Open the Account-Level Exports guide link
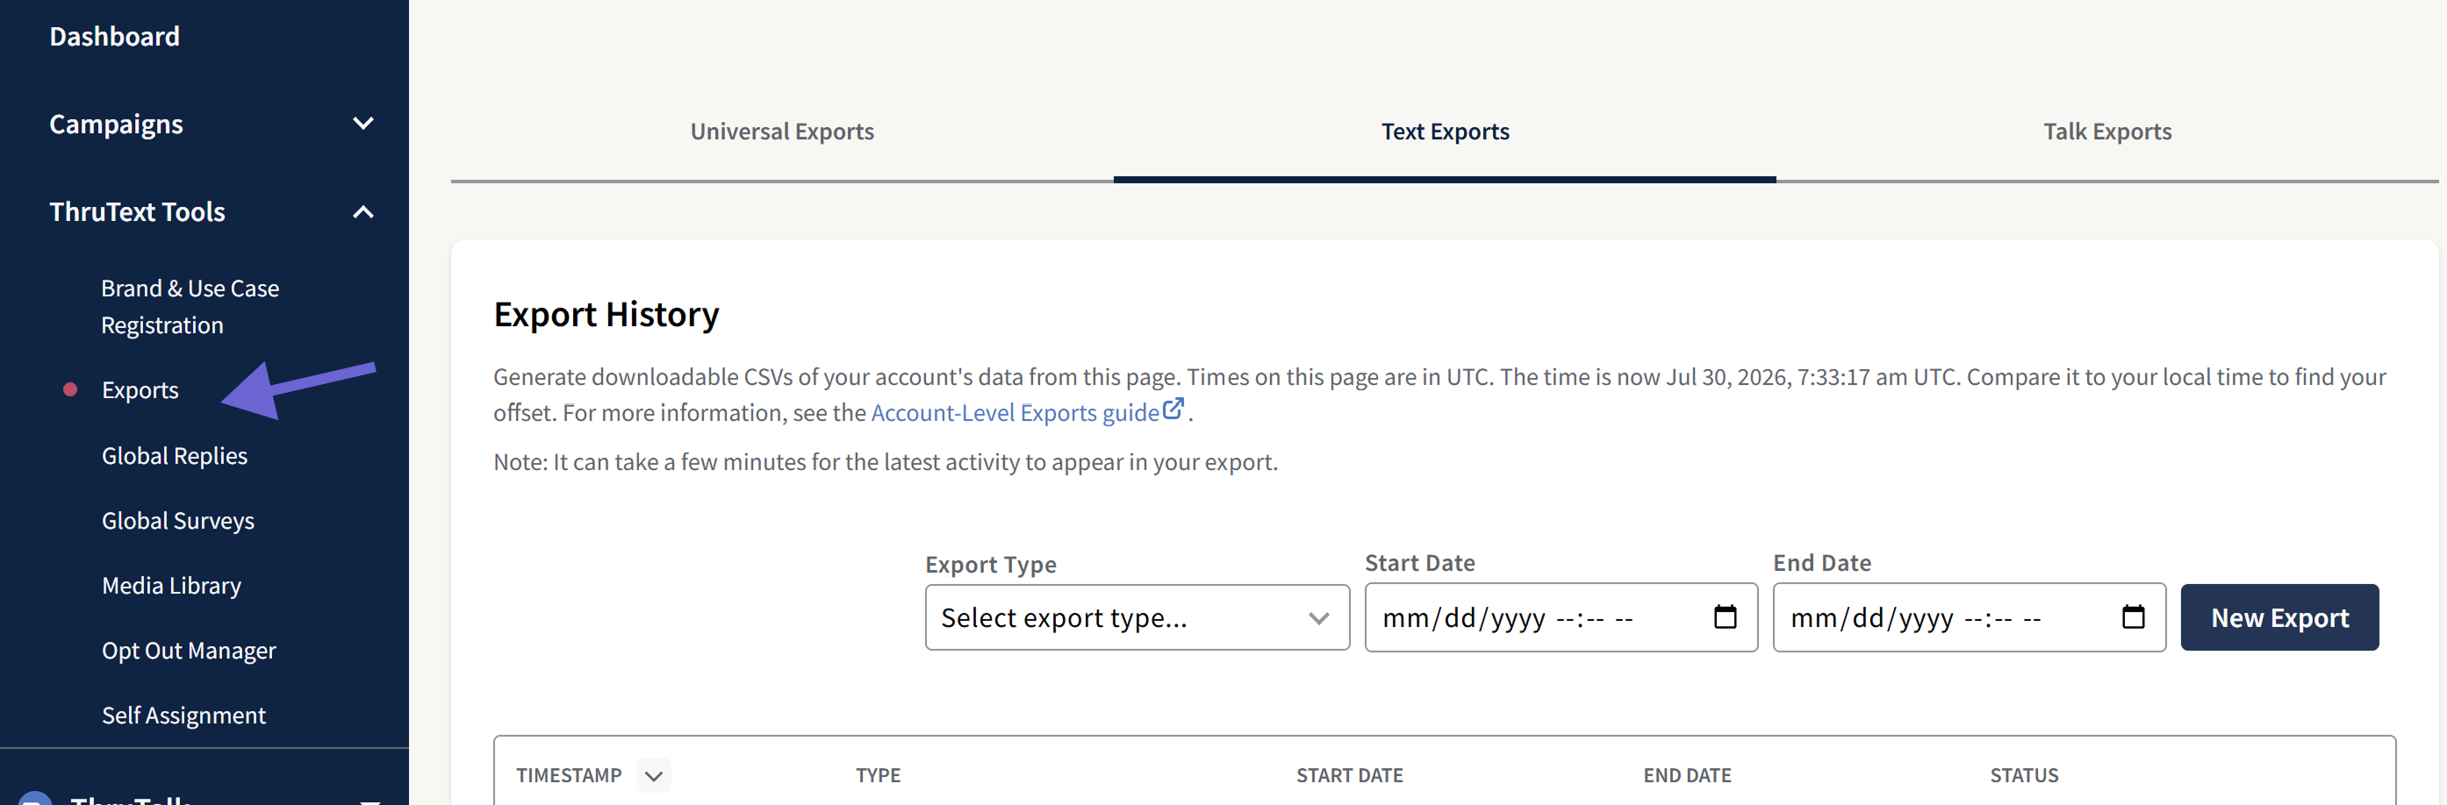 pos(1015,413)
